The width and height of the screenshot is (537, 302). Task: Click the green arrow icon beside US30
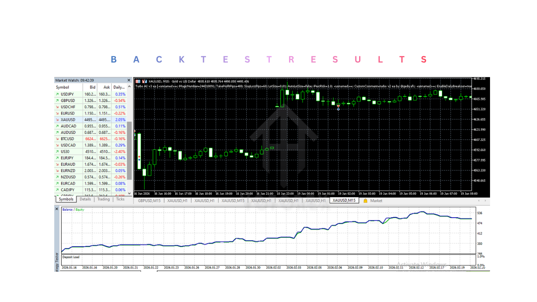57,151
